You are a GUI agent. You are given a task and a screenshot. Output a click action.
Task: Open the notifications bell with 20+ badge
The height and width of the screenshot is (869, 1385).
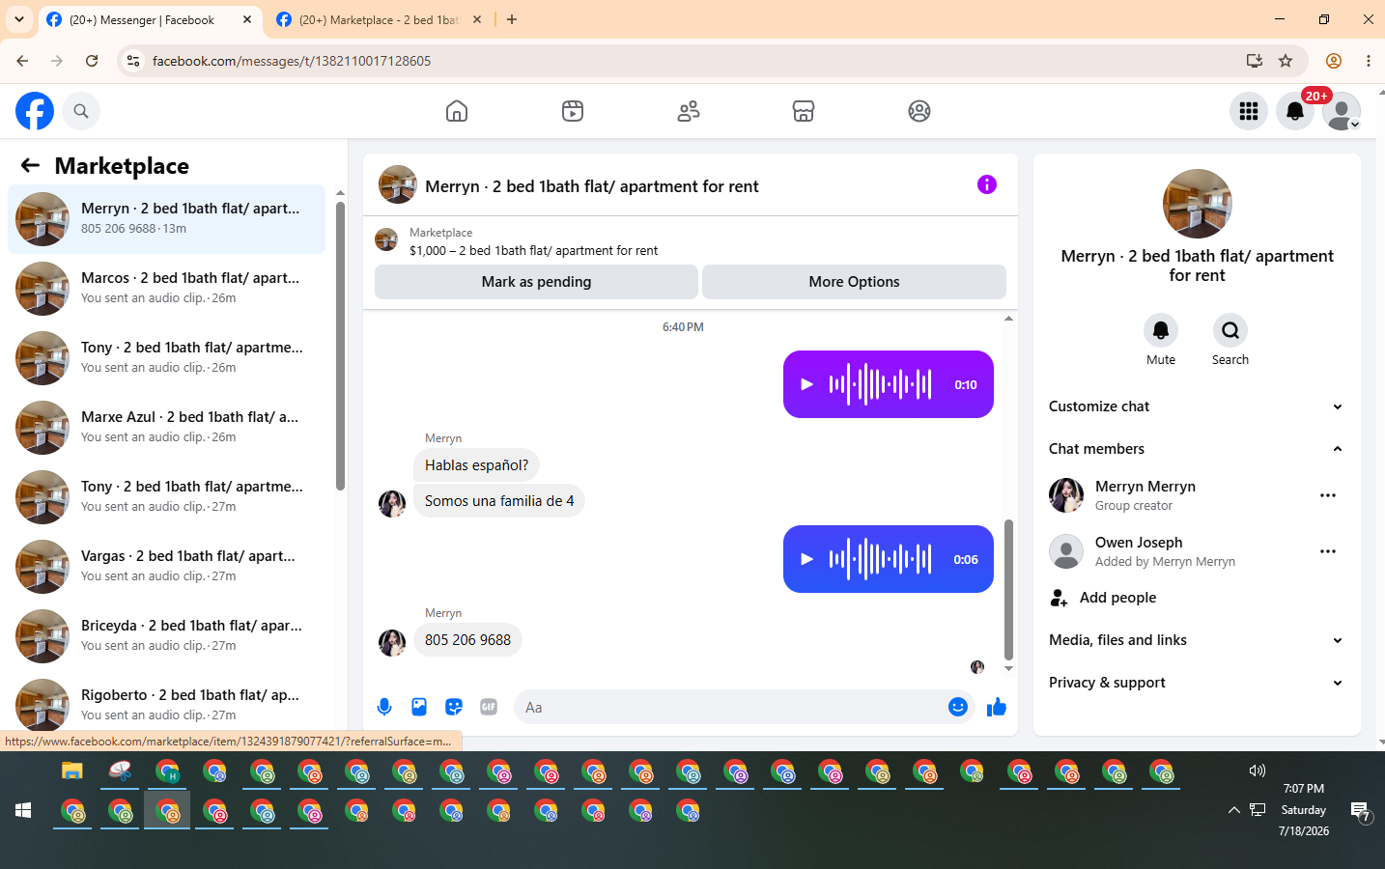(x=1295, y=111)
